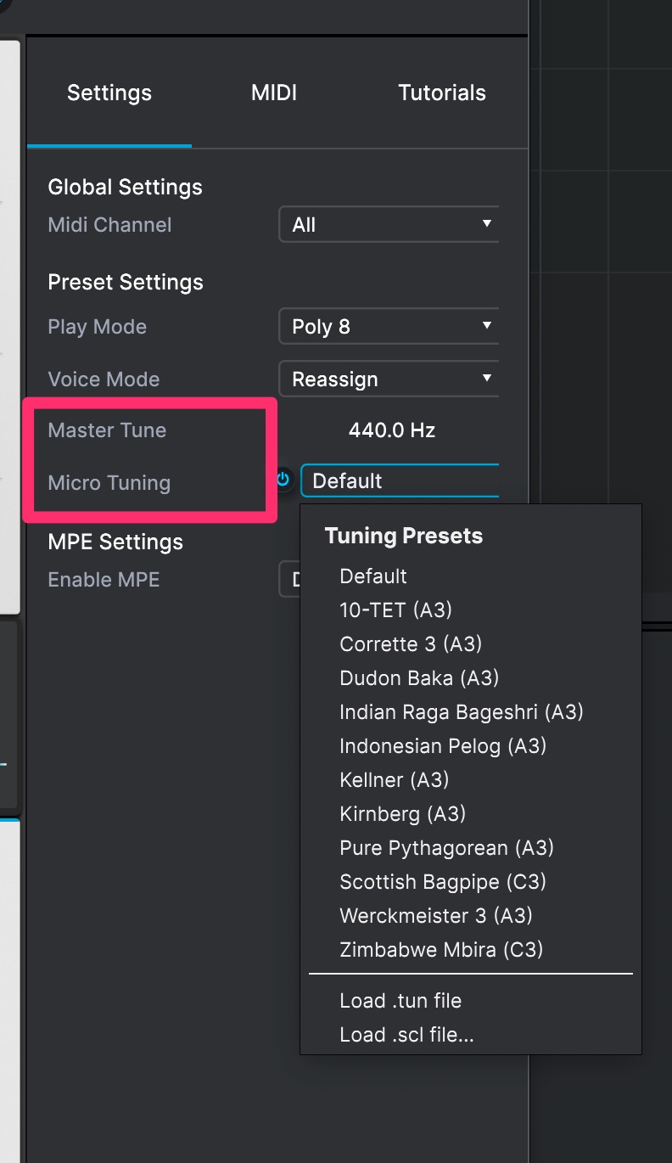Switch to the MIDI tab
Screen dimensions: 672x1163
pos(274,93)
